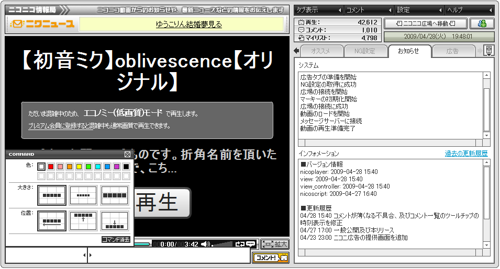500x269 pixels.
Task: Set comment position to bottom
Action: [115, 220]
